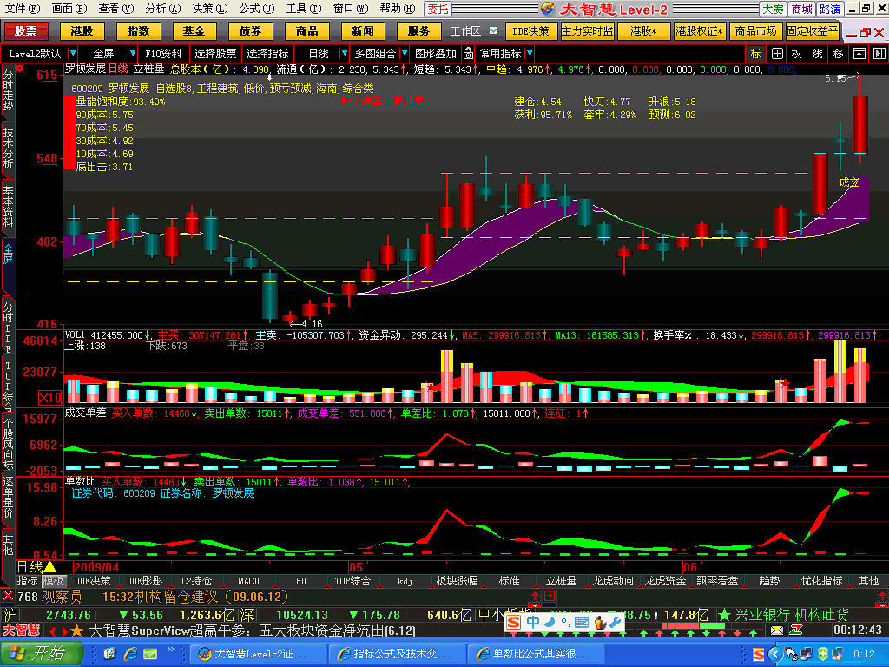Image resolution: width=889 pixels, height=667 pixels.
Task: Click the orange star icon in news ticker
Action: pos(76,631)
